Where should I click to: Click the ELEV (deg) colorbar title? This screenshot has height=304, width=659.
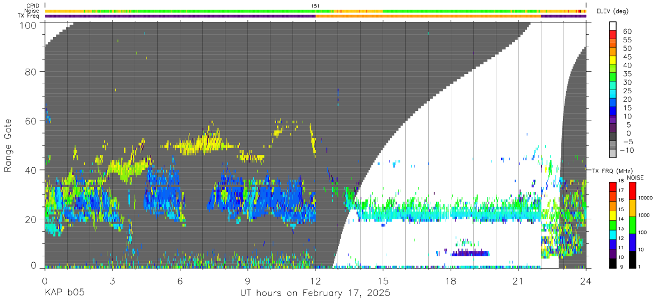(613, 11)
